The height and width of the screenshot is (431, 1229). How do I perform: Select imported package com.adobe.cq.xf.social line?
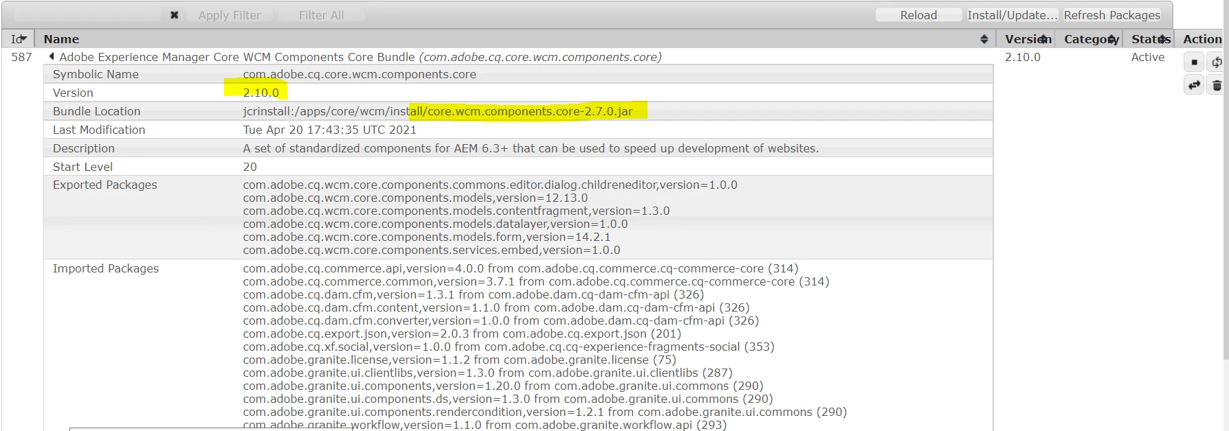pyautogui.click(x=508, y=347)
